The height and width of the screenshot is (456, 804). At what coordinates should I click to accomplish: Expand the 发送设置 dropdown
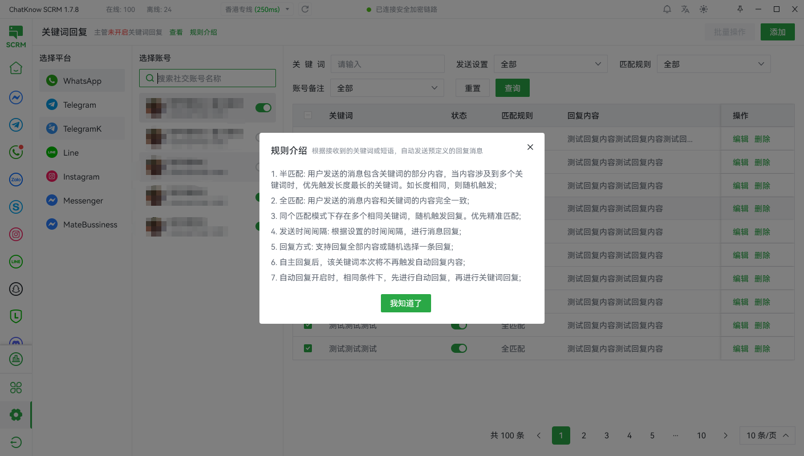pyautogui.click(x=550, y=64)
